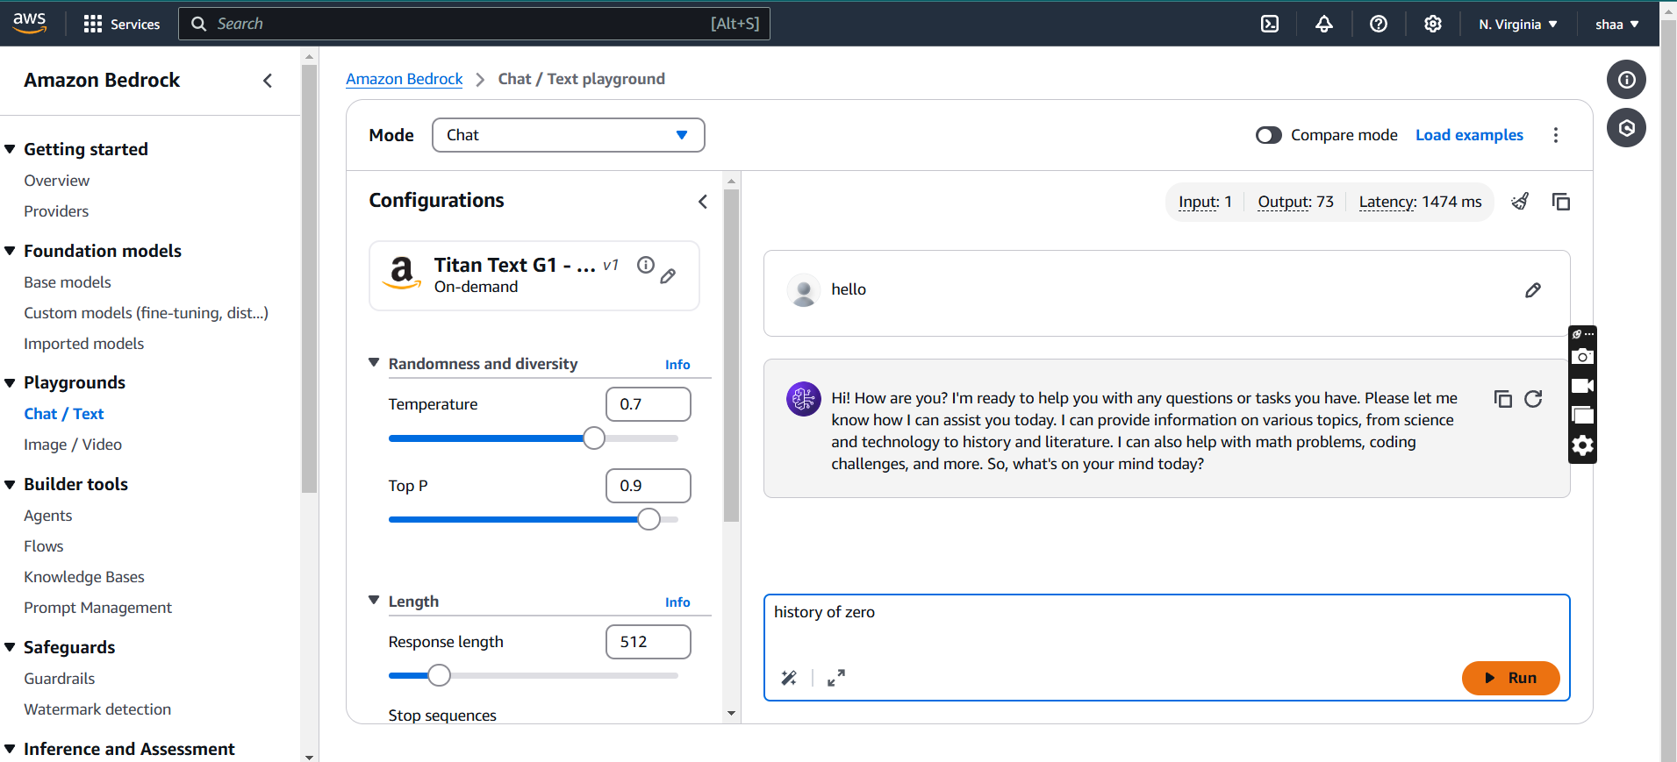View Titan Text G1 model info
This screenshot has height=762, width=1677.
click(x=646, y=265)
